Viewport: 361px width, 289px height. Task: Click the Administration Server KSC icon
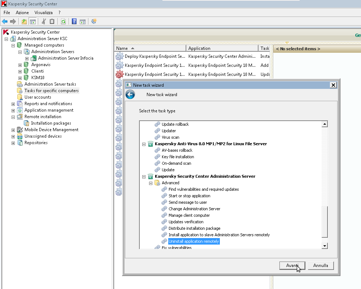point(13,39)
